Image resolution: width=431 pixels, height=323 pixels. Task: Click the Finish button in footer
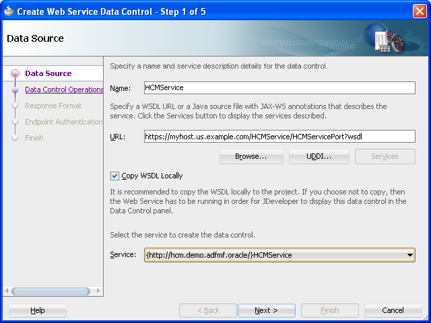(330, 311)
